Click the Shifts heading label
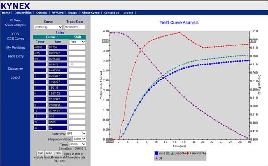Viewport: 268px width, 166px height. [60, 33]
